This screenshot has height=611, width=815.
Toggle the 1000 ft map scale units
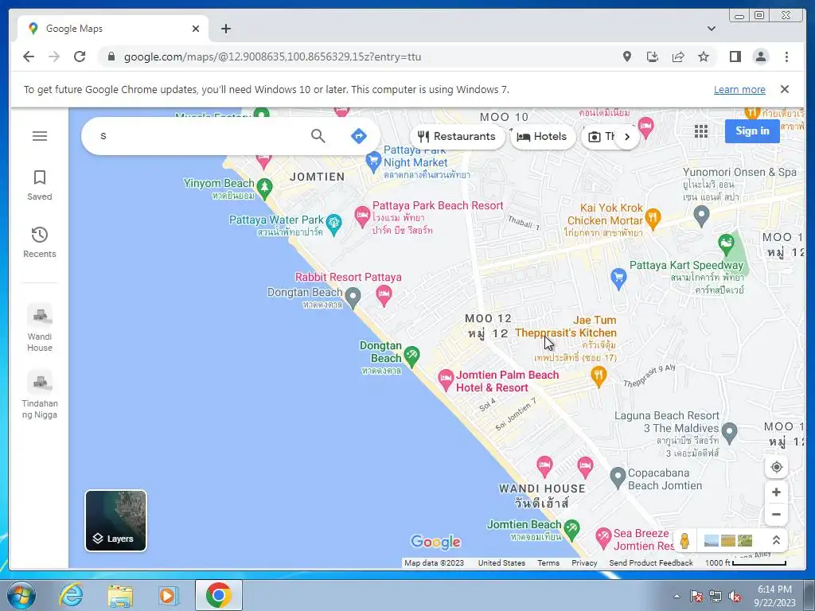point(745,562)
